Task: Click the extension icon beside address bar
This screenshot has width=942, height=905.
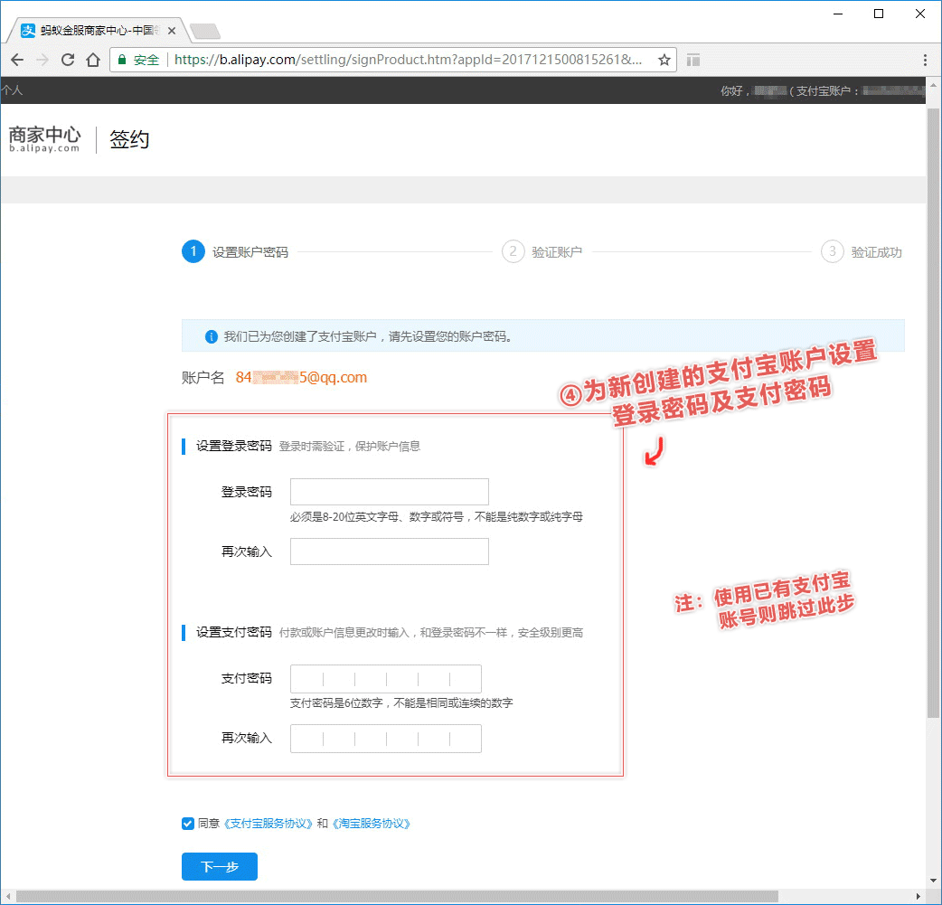Action: (x=693, y=60)
